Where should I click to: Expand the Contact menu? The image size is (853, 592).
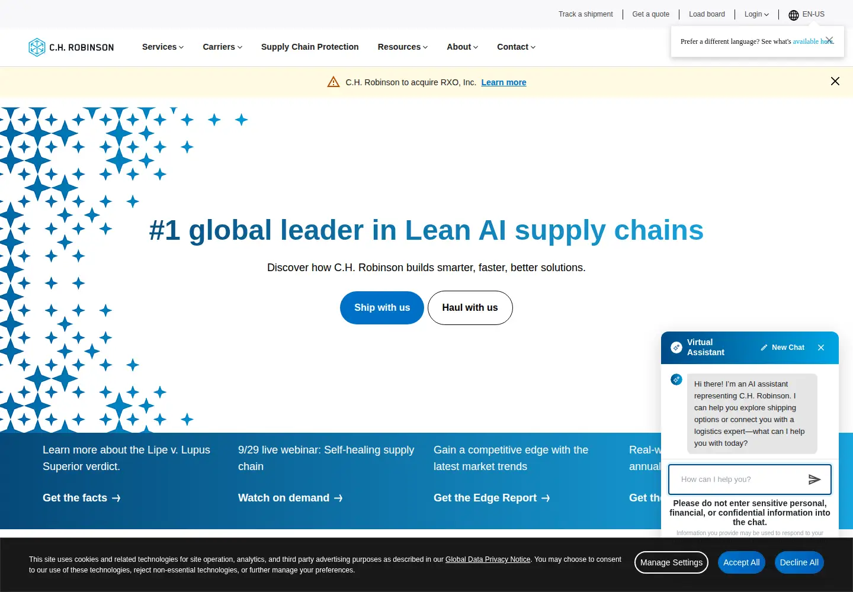coord(517,47)
